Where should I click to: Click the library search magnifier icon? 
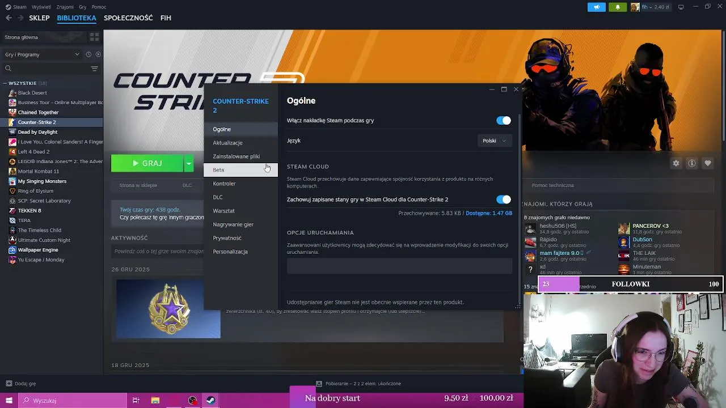pos(8,69)
